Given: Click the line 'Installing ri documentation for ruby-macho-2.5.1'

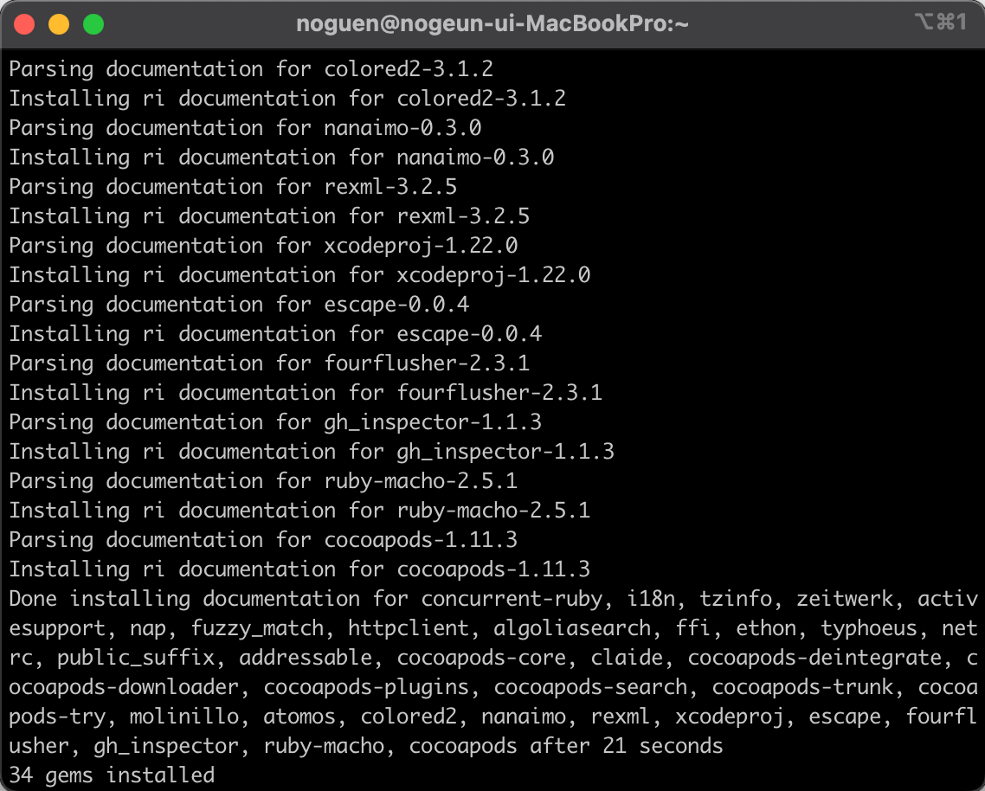Looking at the screenshot, I should pyautogui.click(x=299, y=511).
